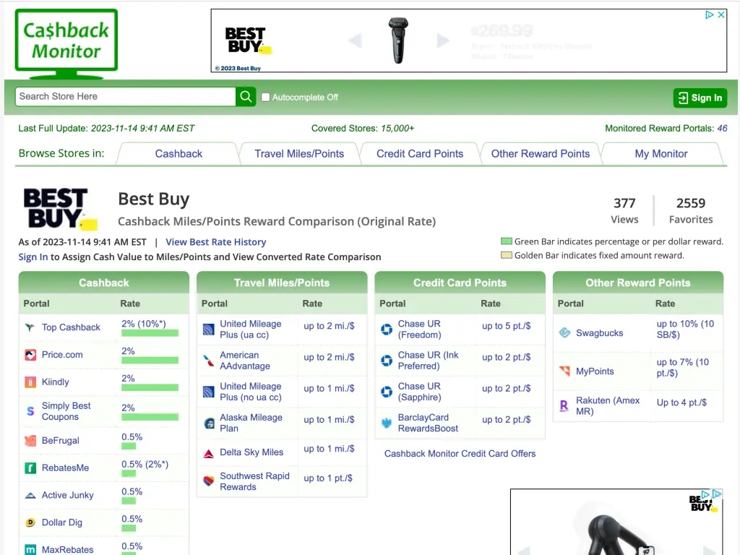Click the Kiindly portal icon
The image size is (740, 555).
[x=30, y=382]
